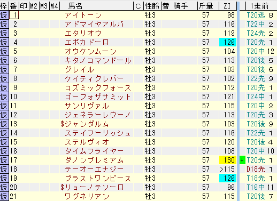The image size is (277, 201).
Task: Click the 仮 frame cell for horse 1
Action: click(4, 15)
